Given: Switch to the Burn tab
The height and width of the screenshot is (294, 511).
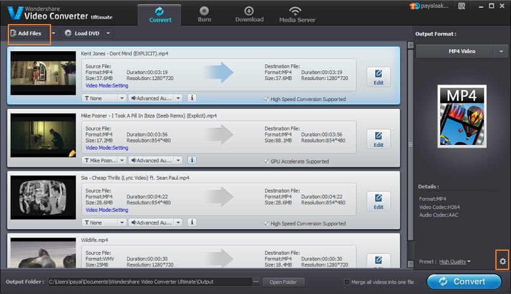Looking at the screenshot, I should point(204,15).
